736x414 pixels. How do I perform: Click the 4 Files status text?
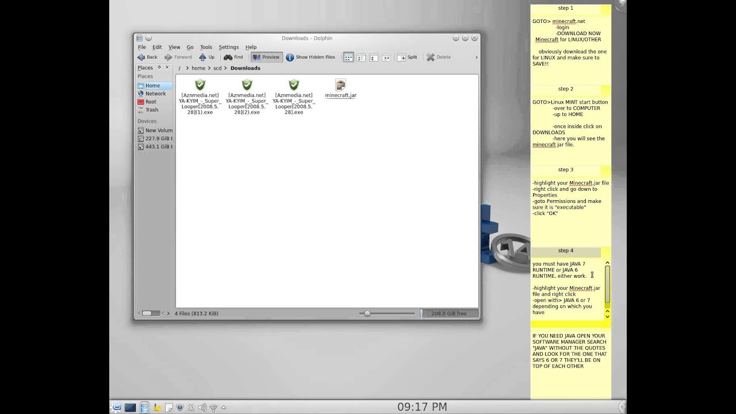tap(196, 313)
